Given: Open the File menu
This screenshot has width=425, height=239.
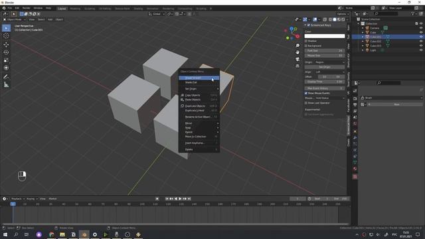Looking at the screenshot, I should pyautogui.click(x=10, y=9).
